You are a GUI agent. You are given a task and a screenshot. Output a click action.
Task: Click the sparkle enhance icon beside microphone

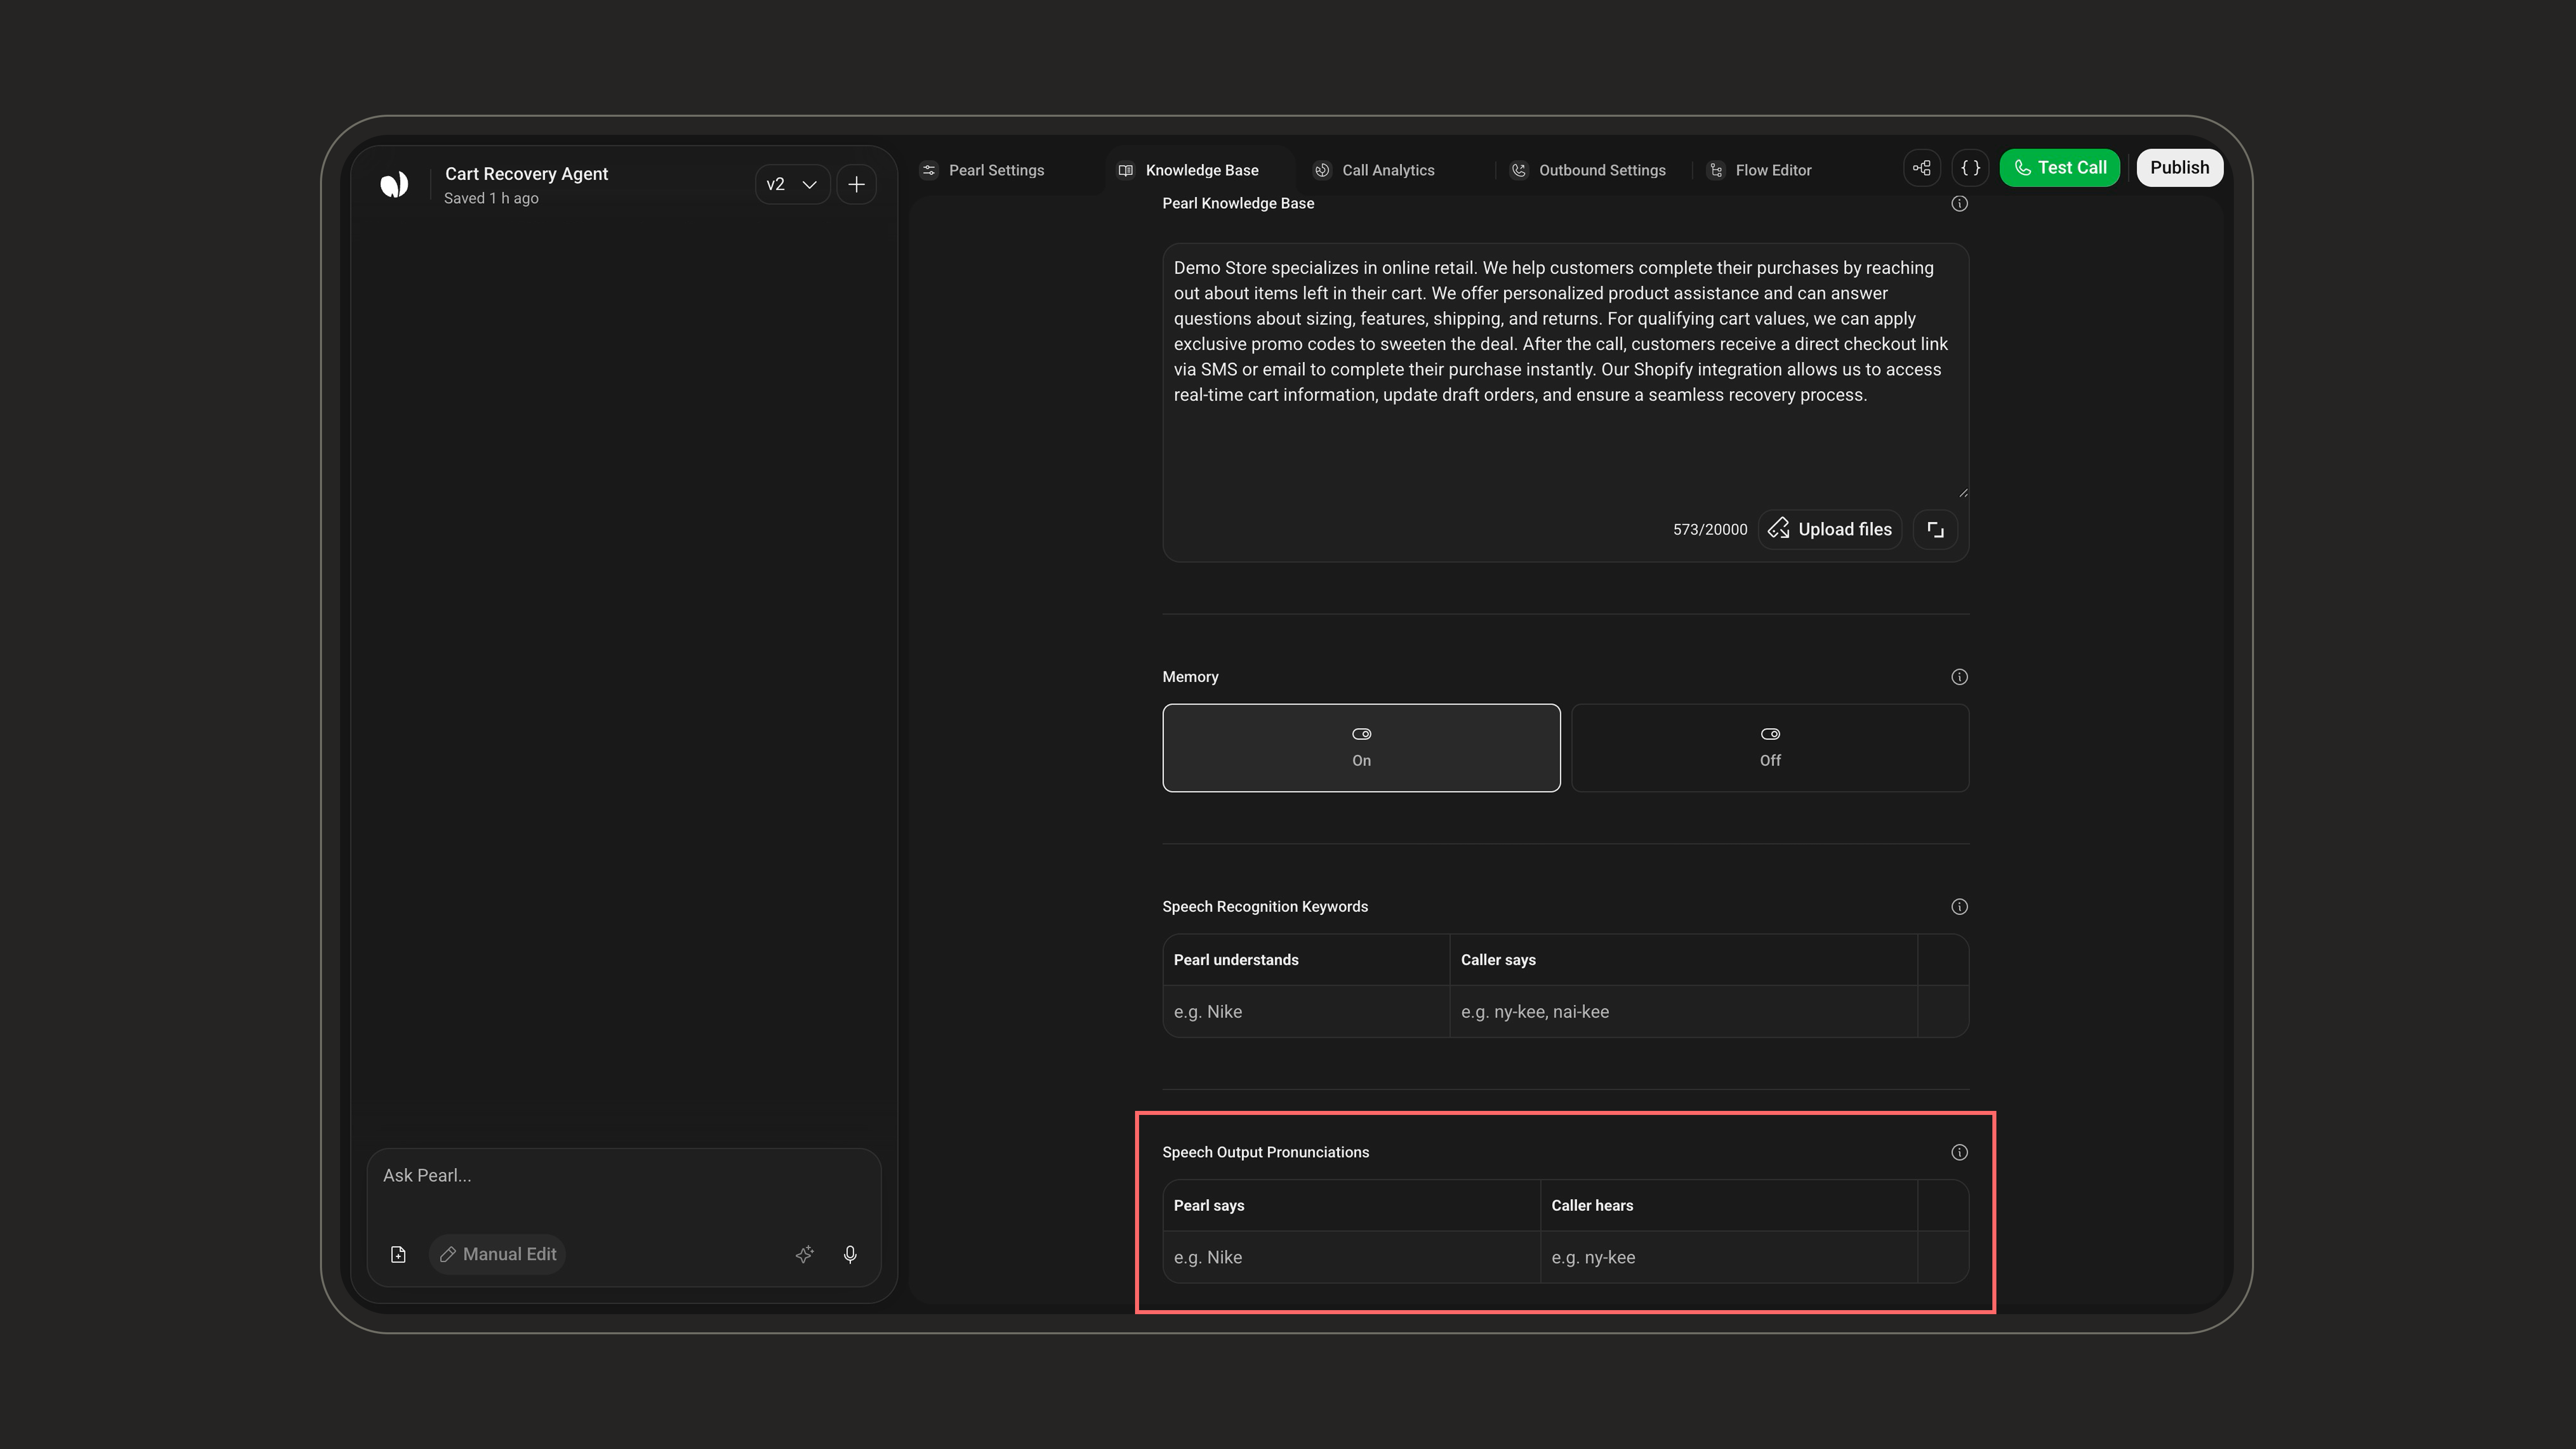(x=805, y=1254)
